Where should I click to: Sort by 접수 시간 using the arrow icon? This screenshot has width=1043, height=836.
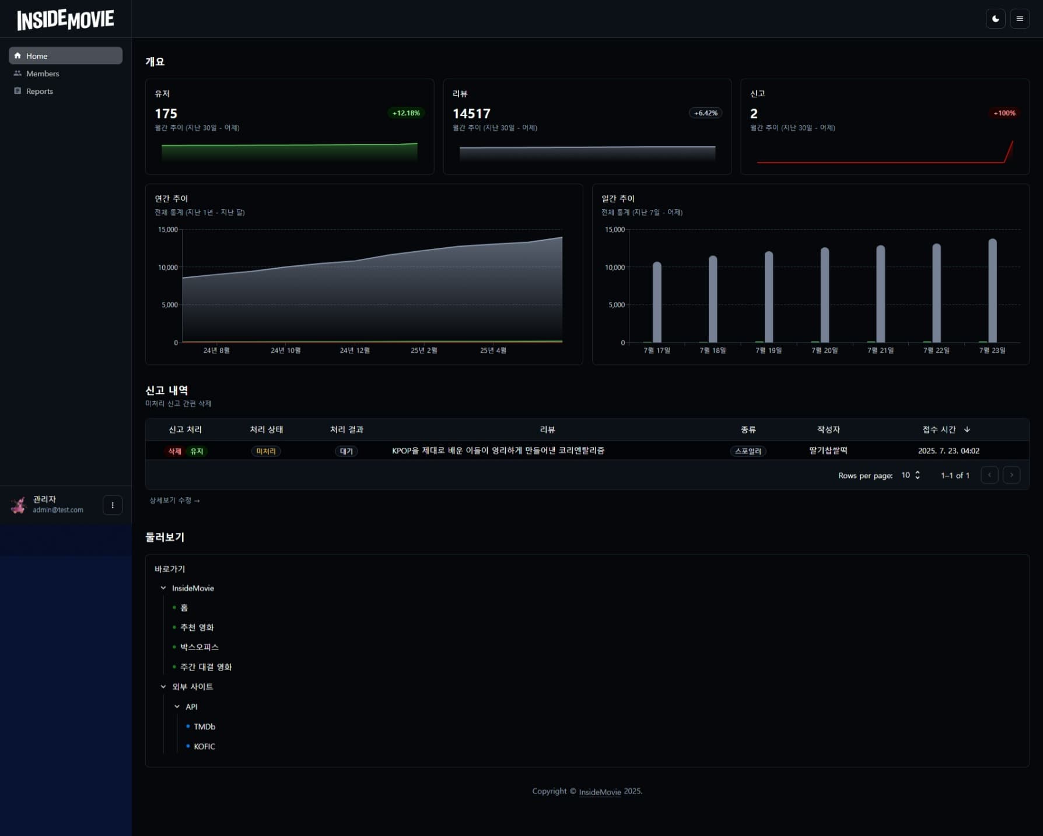(967, 430)
